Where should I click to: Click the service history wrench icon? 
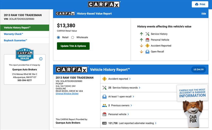click(104, 88)
